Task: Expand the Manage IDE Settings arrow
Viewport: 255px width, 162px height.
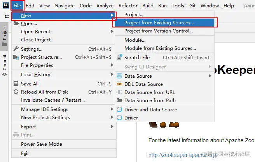Action: coord(112,109)
